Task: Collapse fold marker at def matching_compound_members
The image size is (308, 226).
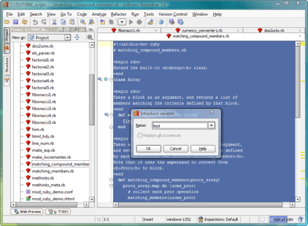Action: coord(111,180)
